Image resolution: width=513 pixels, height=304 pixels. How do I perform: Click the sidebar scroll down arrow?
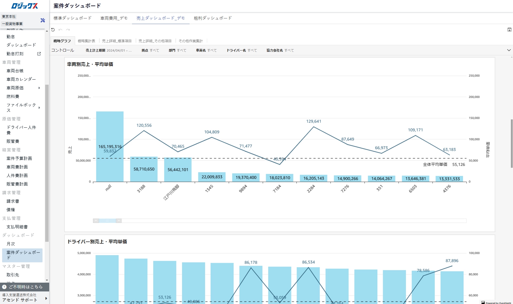tap(47, 280)
